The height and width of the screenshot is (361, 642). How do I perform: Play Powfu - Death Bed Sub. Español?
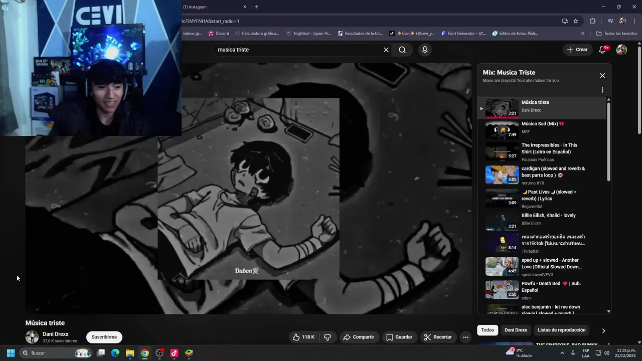click(x=542, y=290)
